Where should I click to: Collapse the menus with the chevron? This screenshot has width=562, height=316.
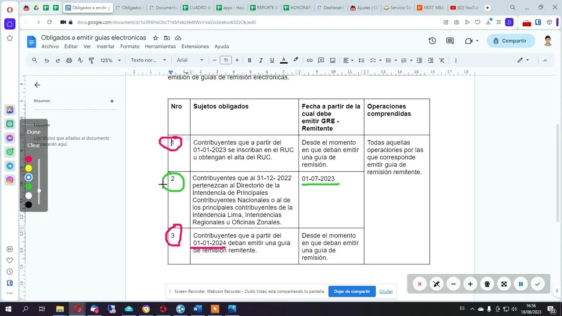coord(545,60)
